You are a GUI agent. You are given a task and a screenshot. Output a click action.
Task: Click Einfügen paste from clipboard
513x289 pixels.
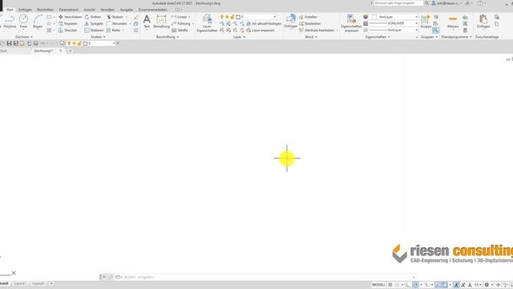point(483,22)
